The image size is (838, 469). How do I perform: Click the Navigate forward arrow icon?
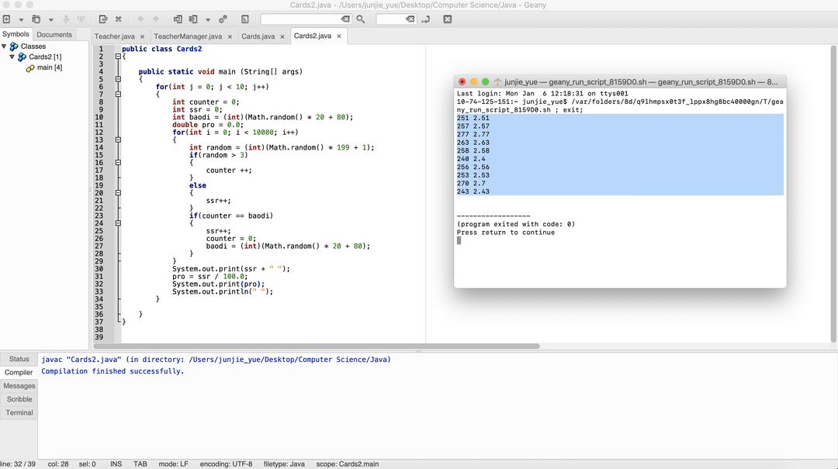(155, 19)
